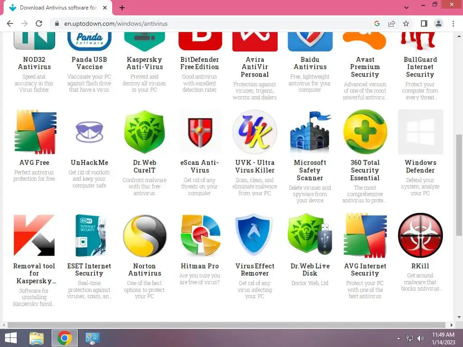Click "Perfect antivirus protection for free" text
The width and height of the screenshot is (463, 347).
click(34, 176)
